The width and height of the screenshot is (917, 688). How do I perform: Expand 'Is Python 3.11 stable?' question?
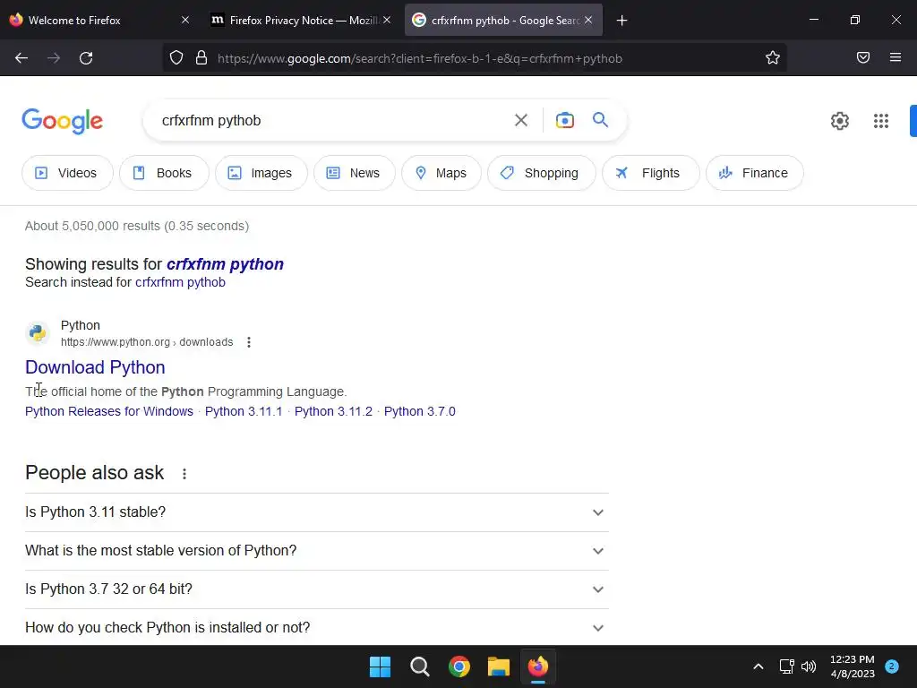316,512
